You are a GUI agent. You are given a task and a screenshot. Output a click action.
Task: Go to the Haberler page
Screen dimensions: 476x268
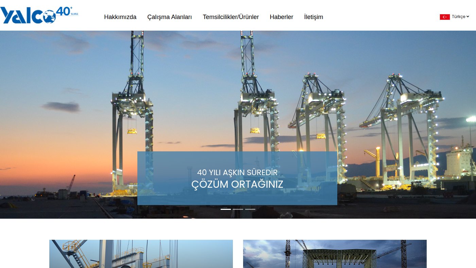click(x=282, y=17)
